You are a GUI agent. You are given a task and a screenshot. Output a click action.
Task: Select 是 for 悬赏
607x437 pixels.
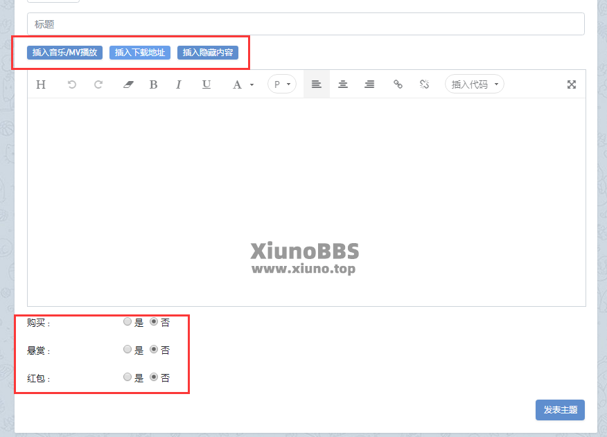point(127,350)
